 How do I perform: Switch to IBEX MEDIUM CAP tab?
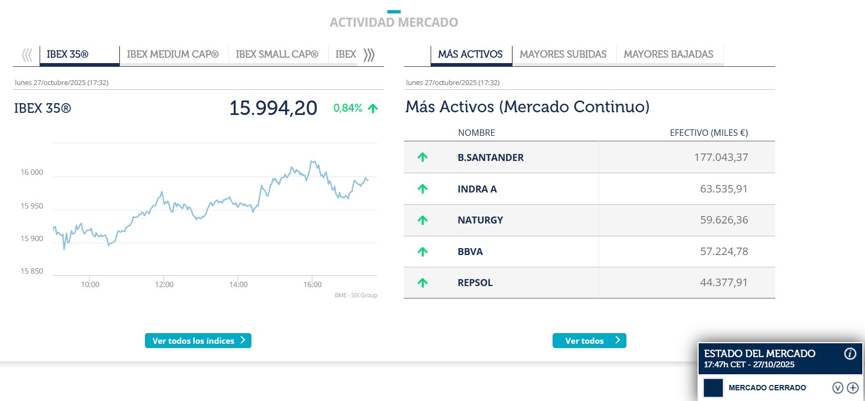coord(173,55)
